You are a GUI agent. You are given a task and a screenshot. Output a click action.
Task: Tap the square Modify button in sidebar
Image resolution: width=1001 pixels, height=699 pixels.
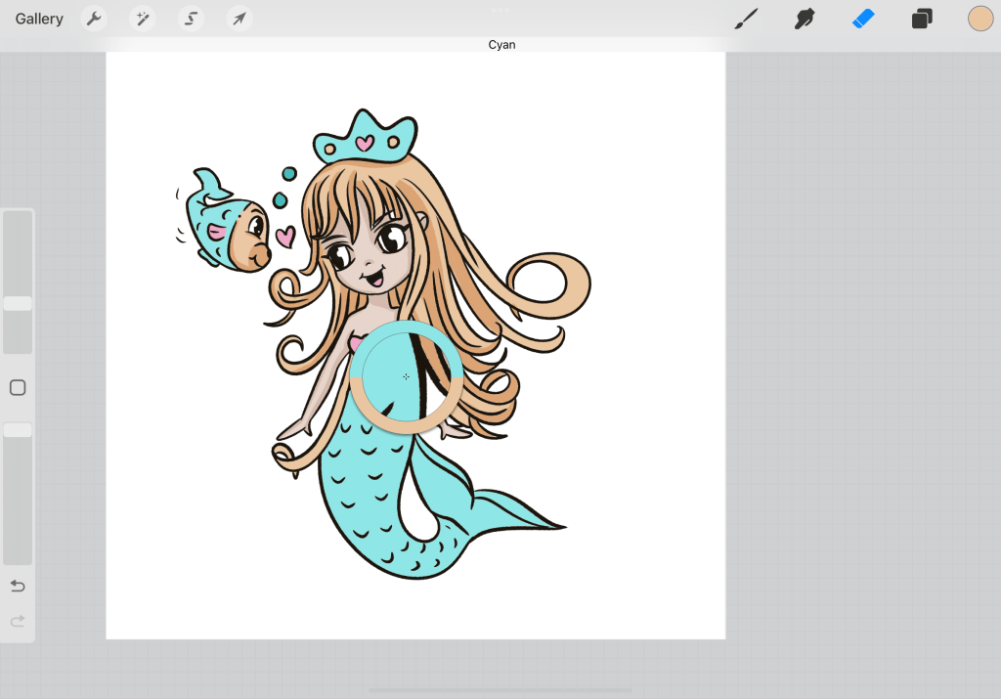18,388
